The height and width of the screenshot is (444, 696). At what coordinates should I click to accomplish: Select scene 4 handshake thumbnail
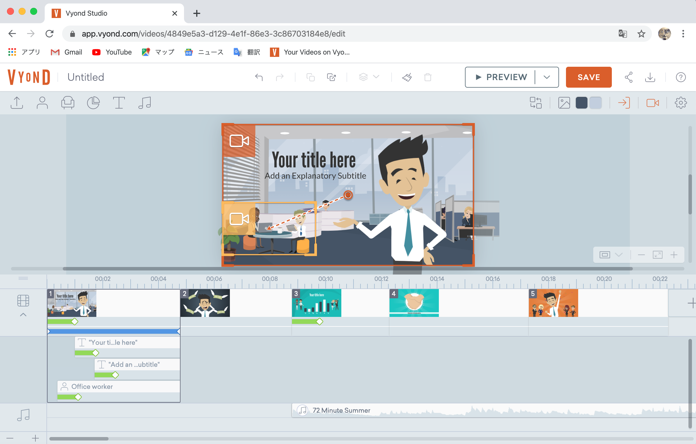pyautogui.click(x=414, y=303)
